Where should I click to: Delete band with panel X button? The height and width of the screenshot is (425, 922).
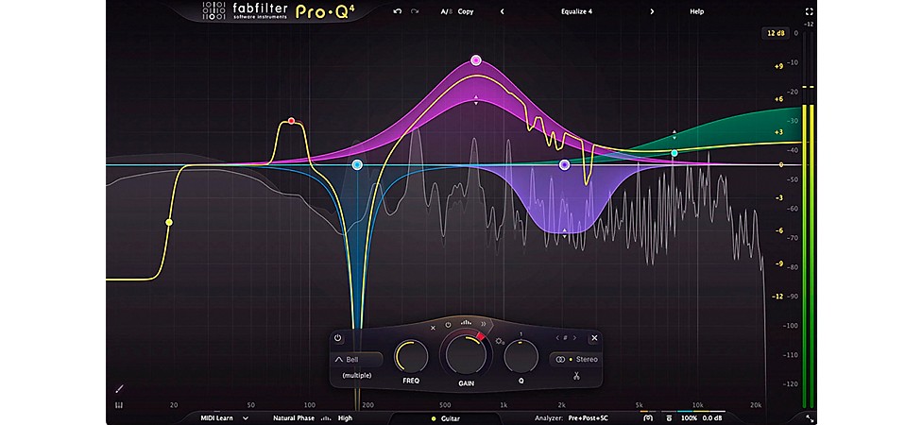click(594, 338)
